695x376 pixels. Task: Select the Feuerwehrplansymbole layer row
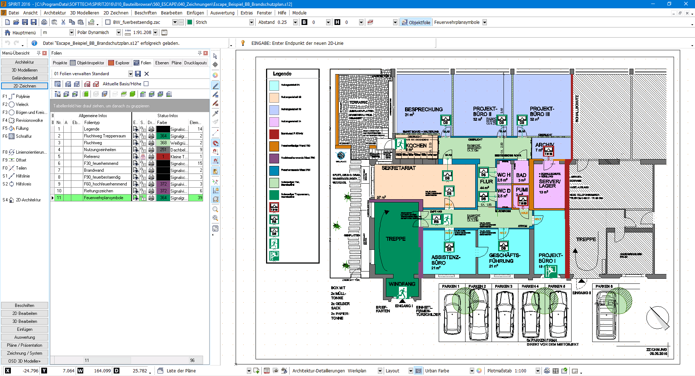(x=127, y=198)
